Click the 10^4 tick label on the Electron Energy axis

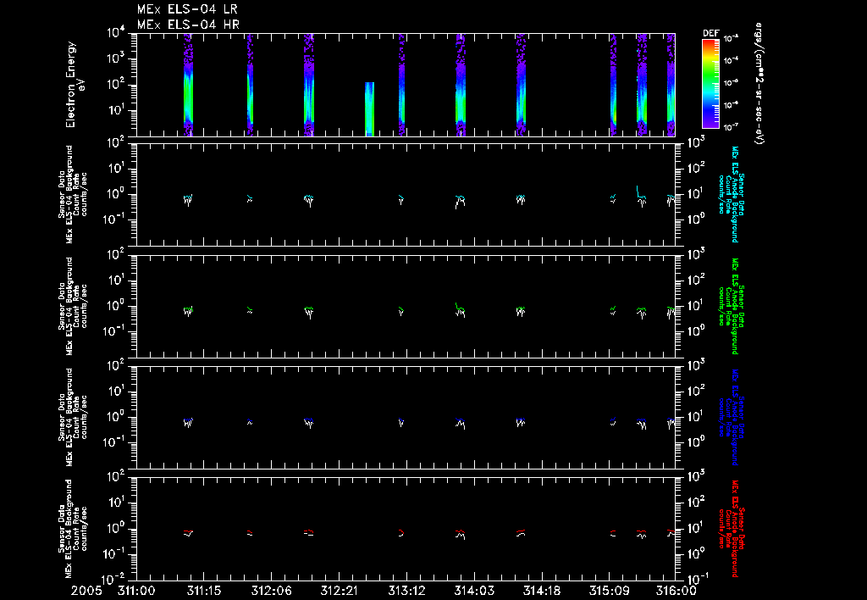click(117, 33)
